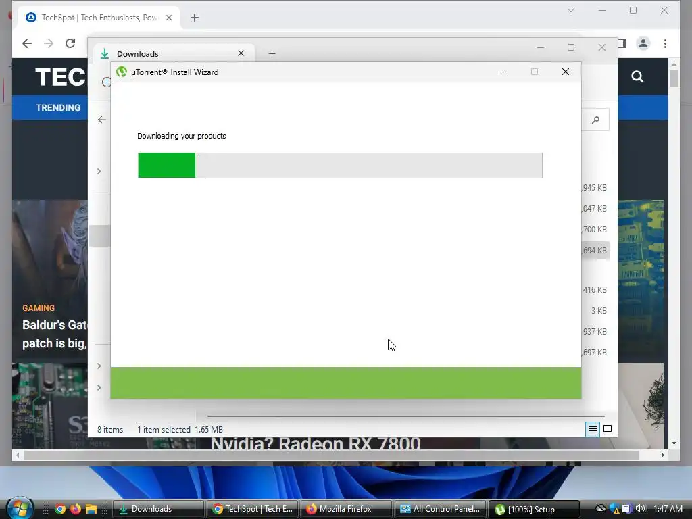Click the 'Downloading your products' label

(x=181, y=136)
